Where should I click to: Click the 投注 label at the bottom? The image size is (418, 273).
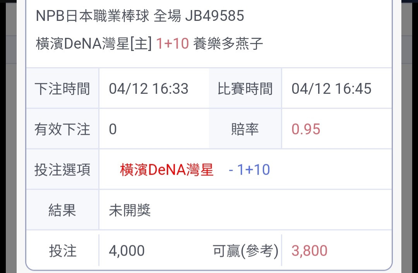point(63,251)
